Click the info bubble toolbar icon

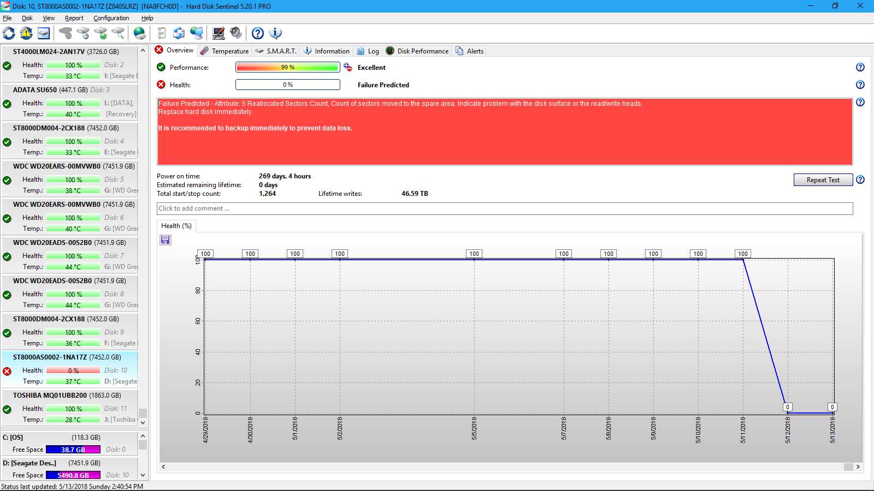[275, 33]
